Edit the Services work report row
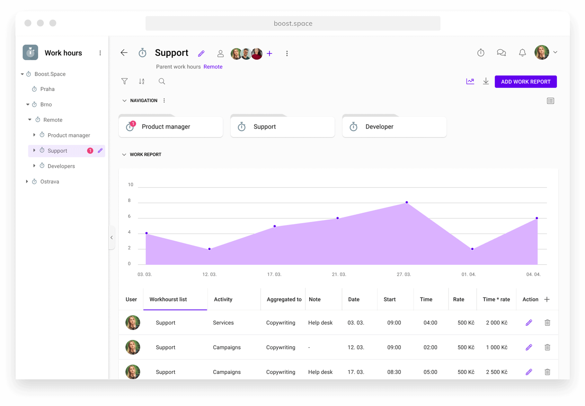This screenshot has width=585, height=406. pos(529,322)
